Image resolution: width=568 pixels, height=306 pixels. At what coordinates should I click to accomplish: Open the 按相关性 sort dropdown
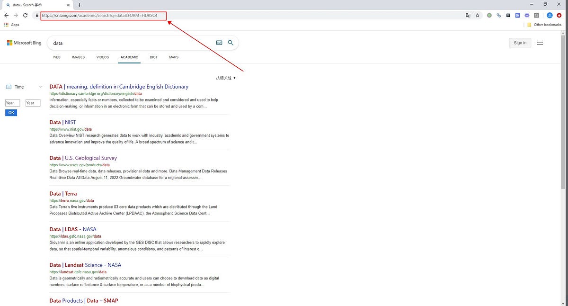pos(226,77)
